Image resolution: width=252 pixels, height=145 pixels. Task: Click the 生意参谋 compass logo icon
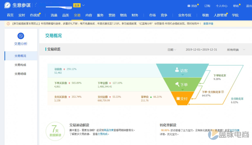point(7,5)
